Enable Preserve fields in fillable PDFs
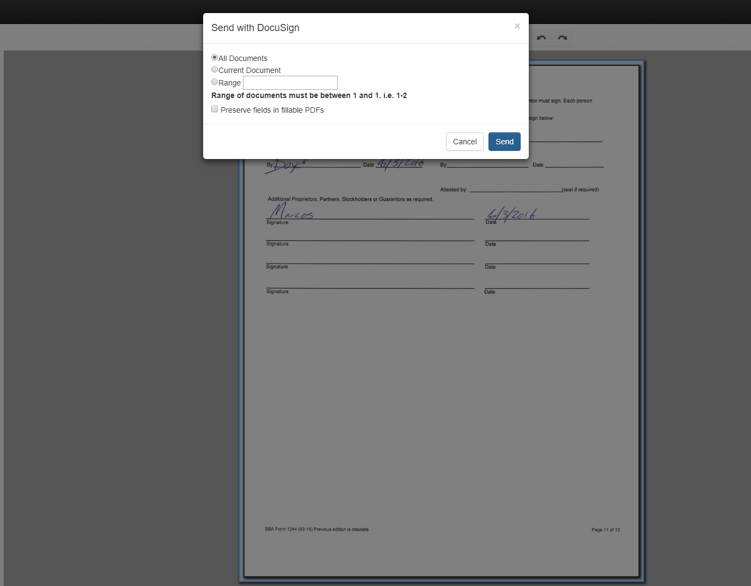 pyautogui.click(x=215, y=109)
